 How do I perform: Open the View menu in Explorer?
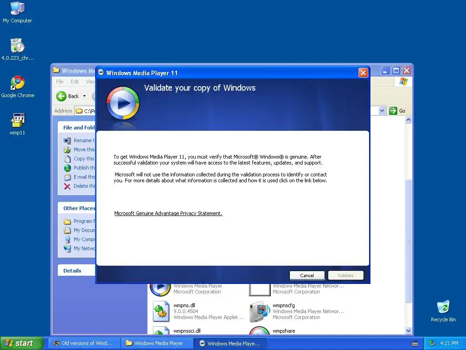(x=90, y=82)
